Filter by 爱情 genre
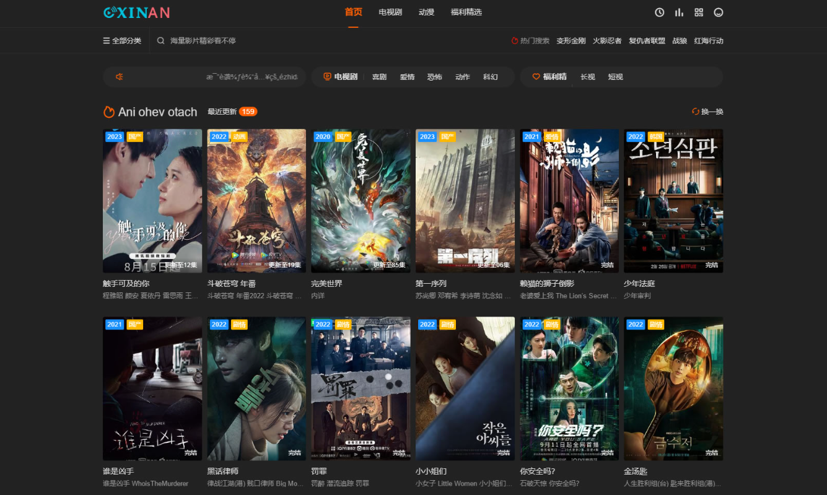This screenshot has width=827, height=495. pyautogui.click(x=407, y=77)
